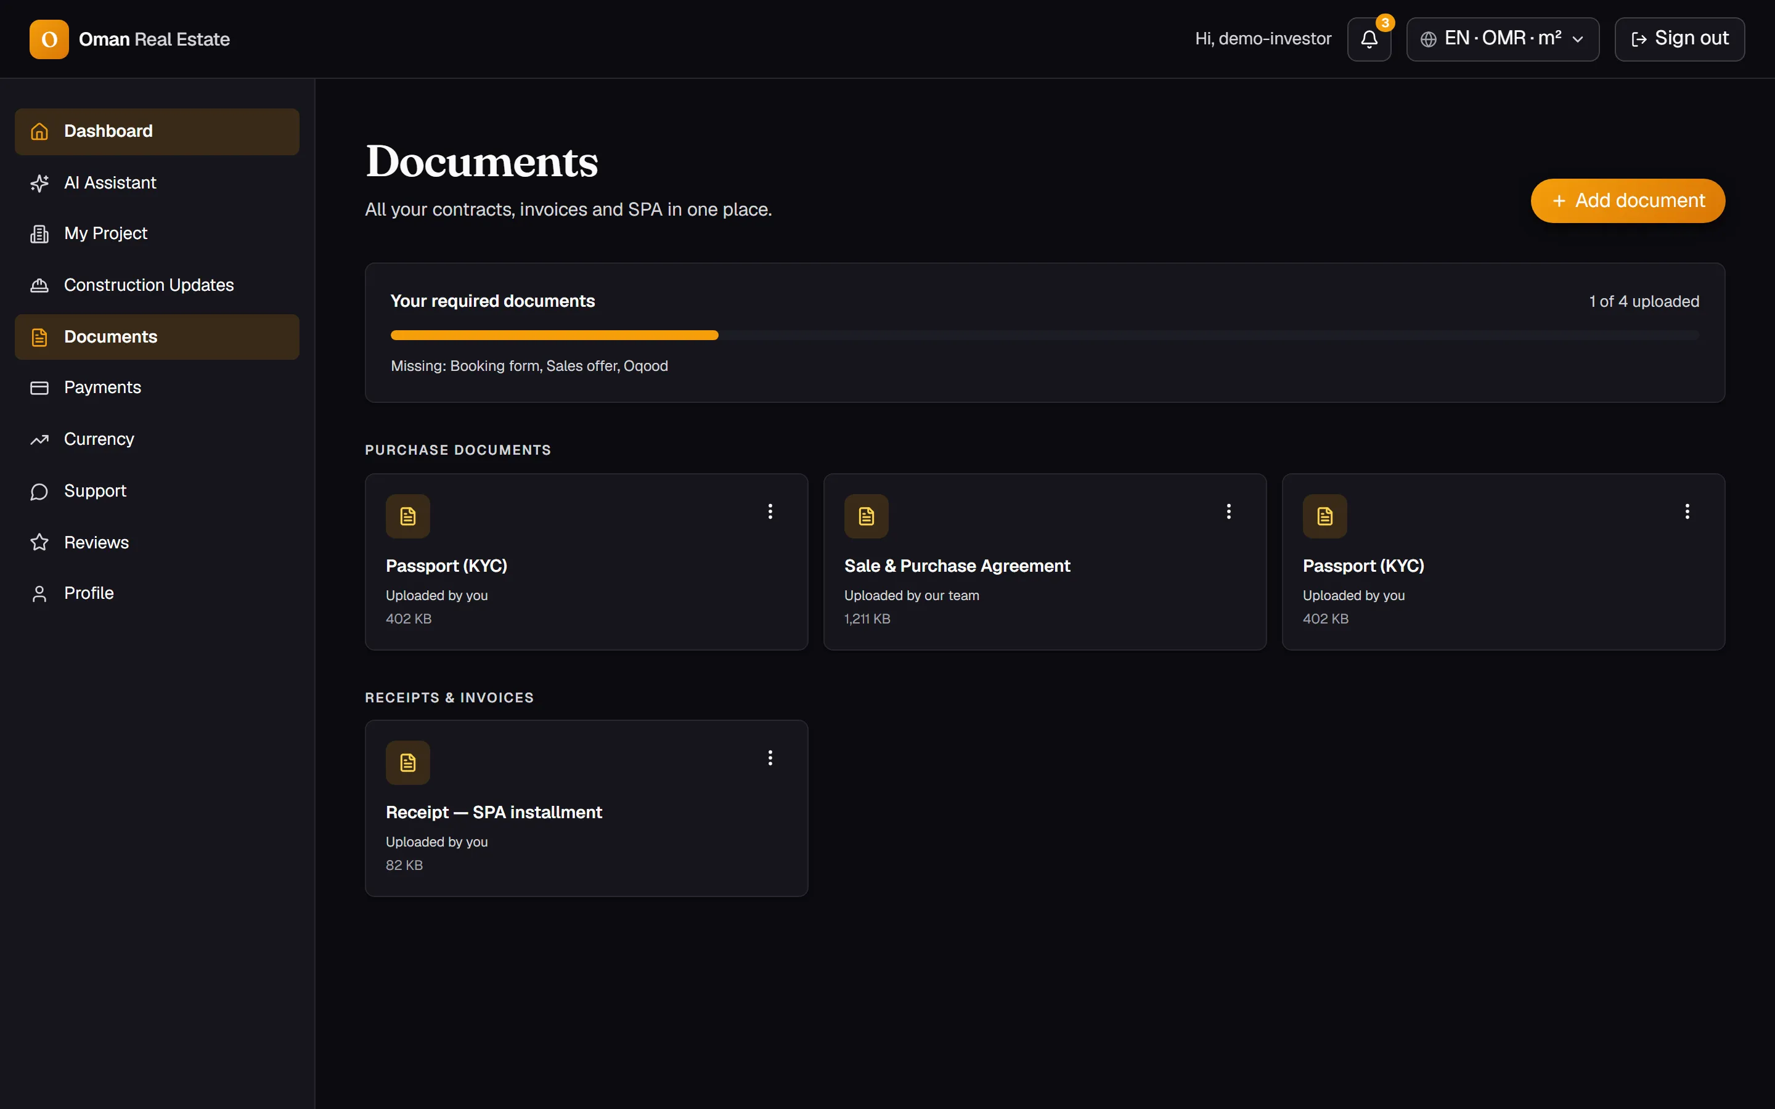Click the dropdown chevron beside m²
This screenshot has width=1775, height=1109.
[1578, 39]
